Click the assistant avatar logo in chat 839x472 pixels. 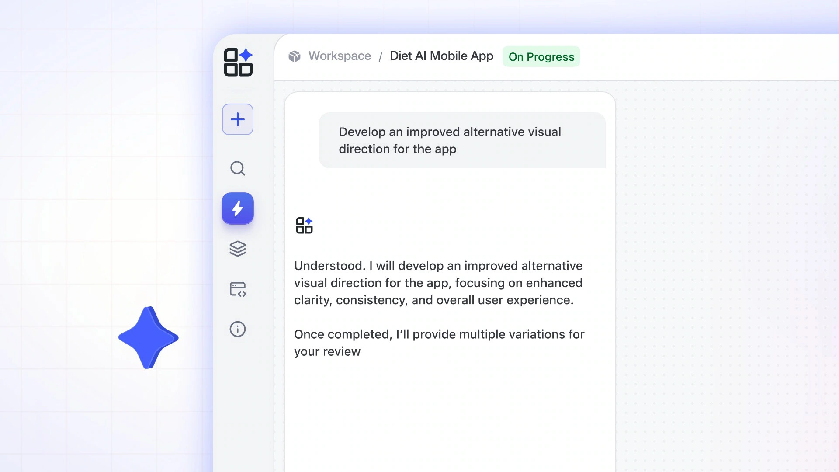(305, 226)
